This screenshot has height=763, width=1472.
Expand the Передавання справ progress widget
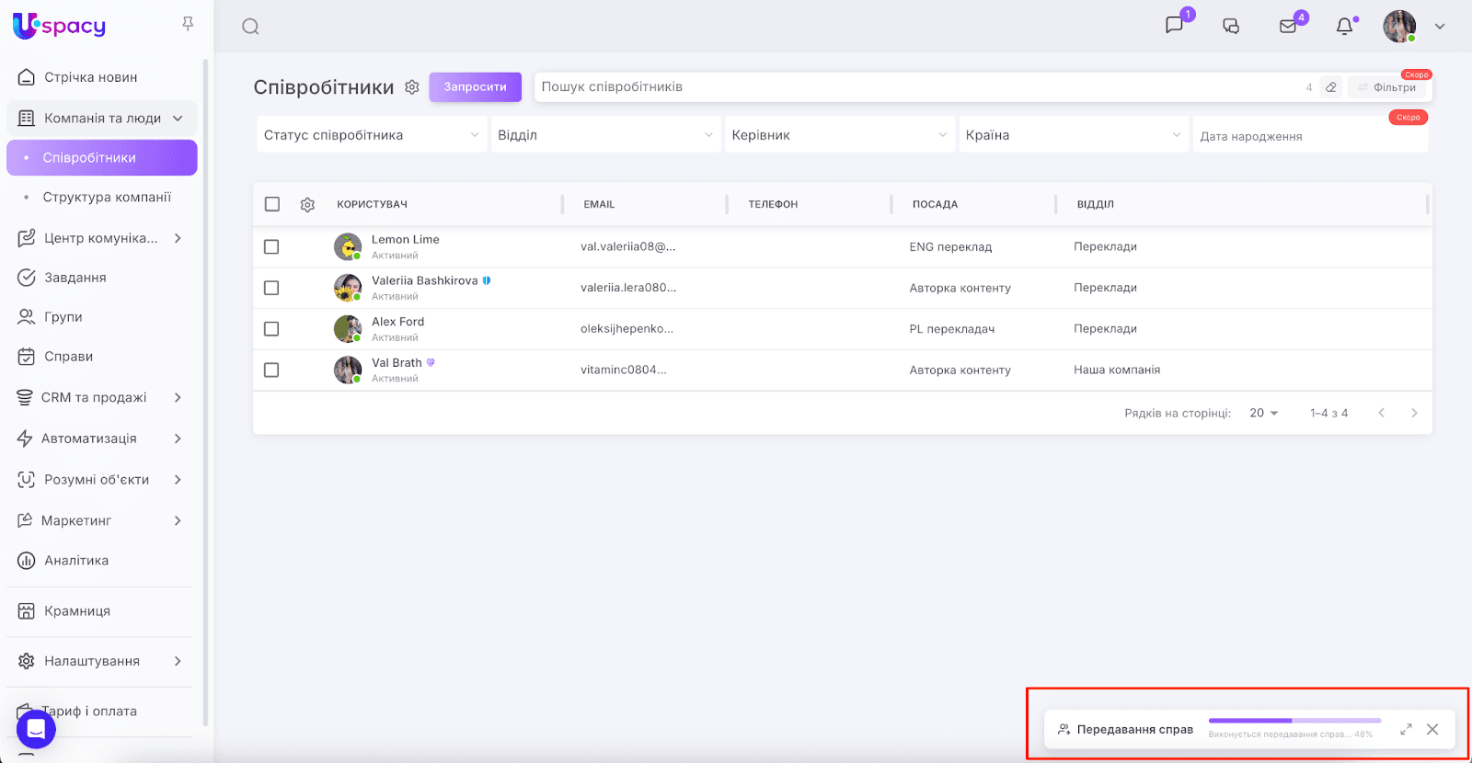tap(1406, 729)
